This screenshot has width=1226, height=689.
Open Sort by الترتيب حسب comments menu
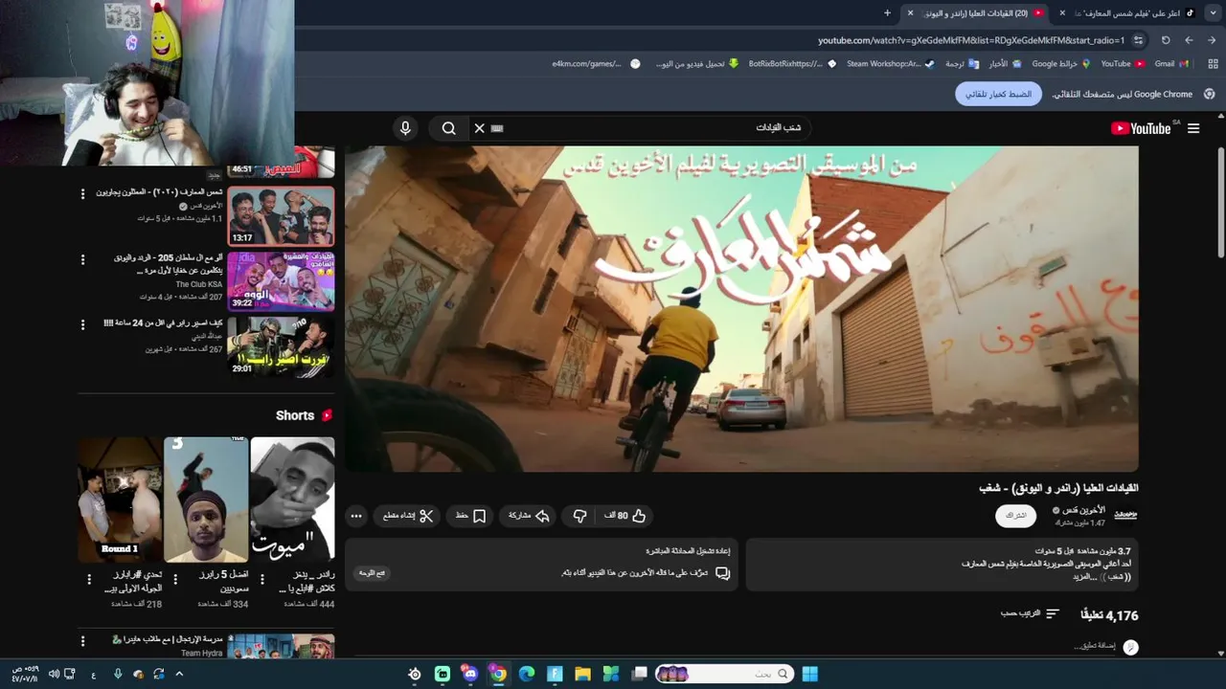pyautogui.click(x=1031, y=613)
